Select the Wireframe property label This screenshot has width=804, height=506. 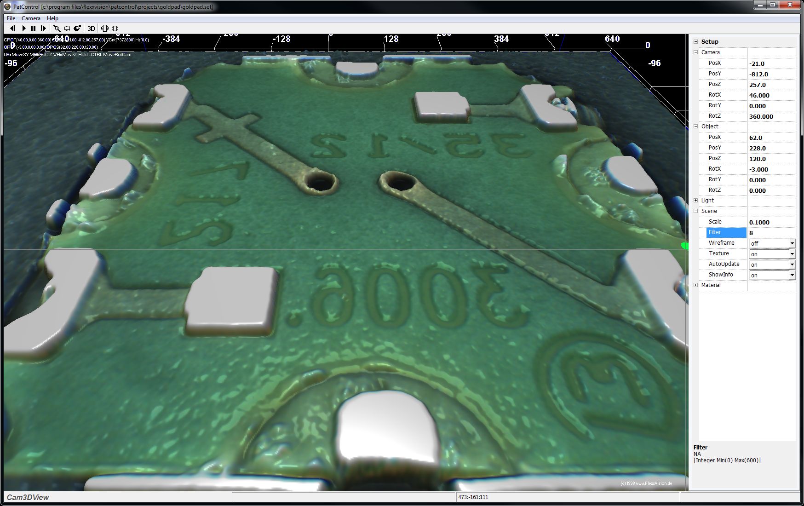[721, 243]
